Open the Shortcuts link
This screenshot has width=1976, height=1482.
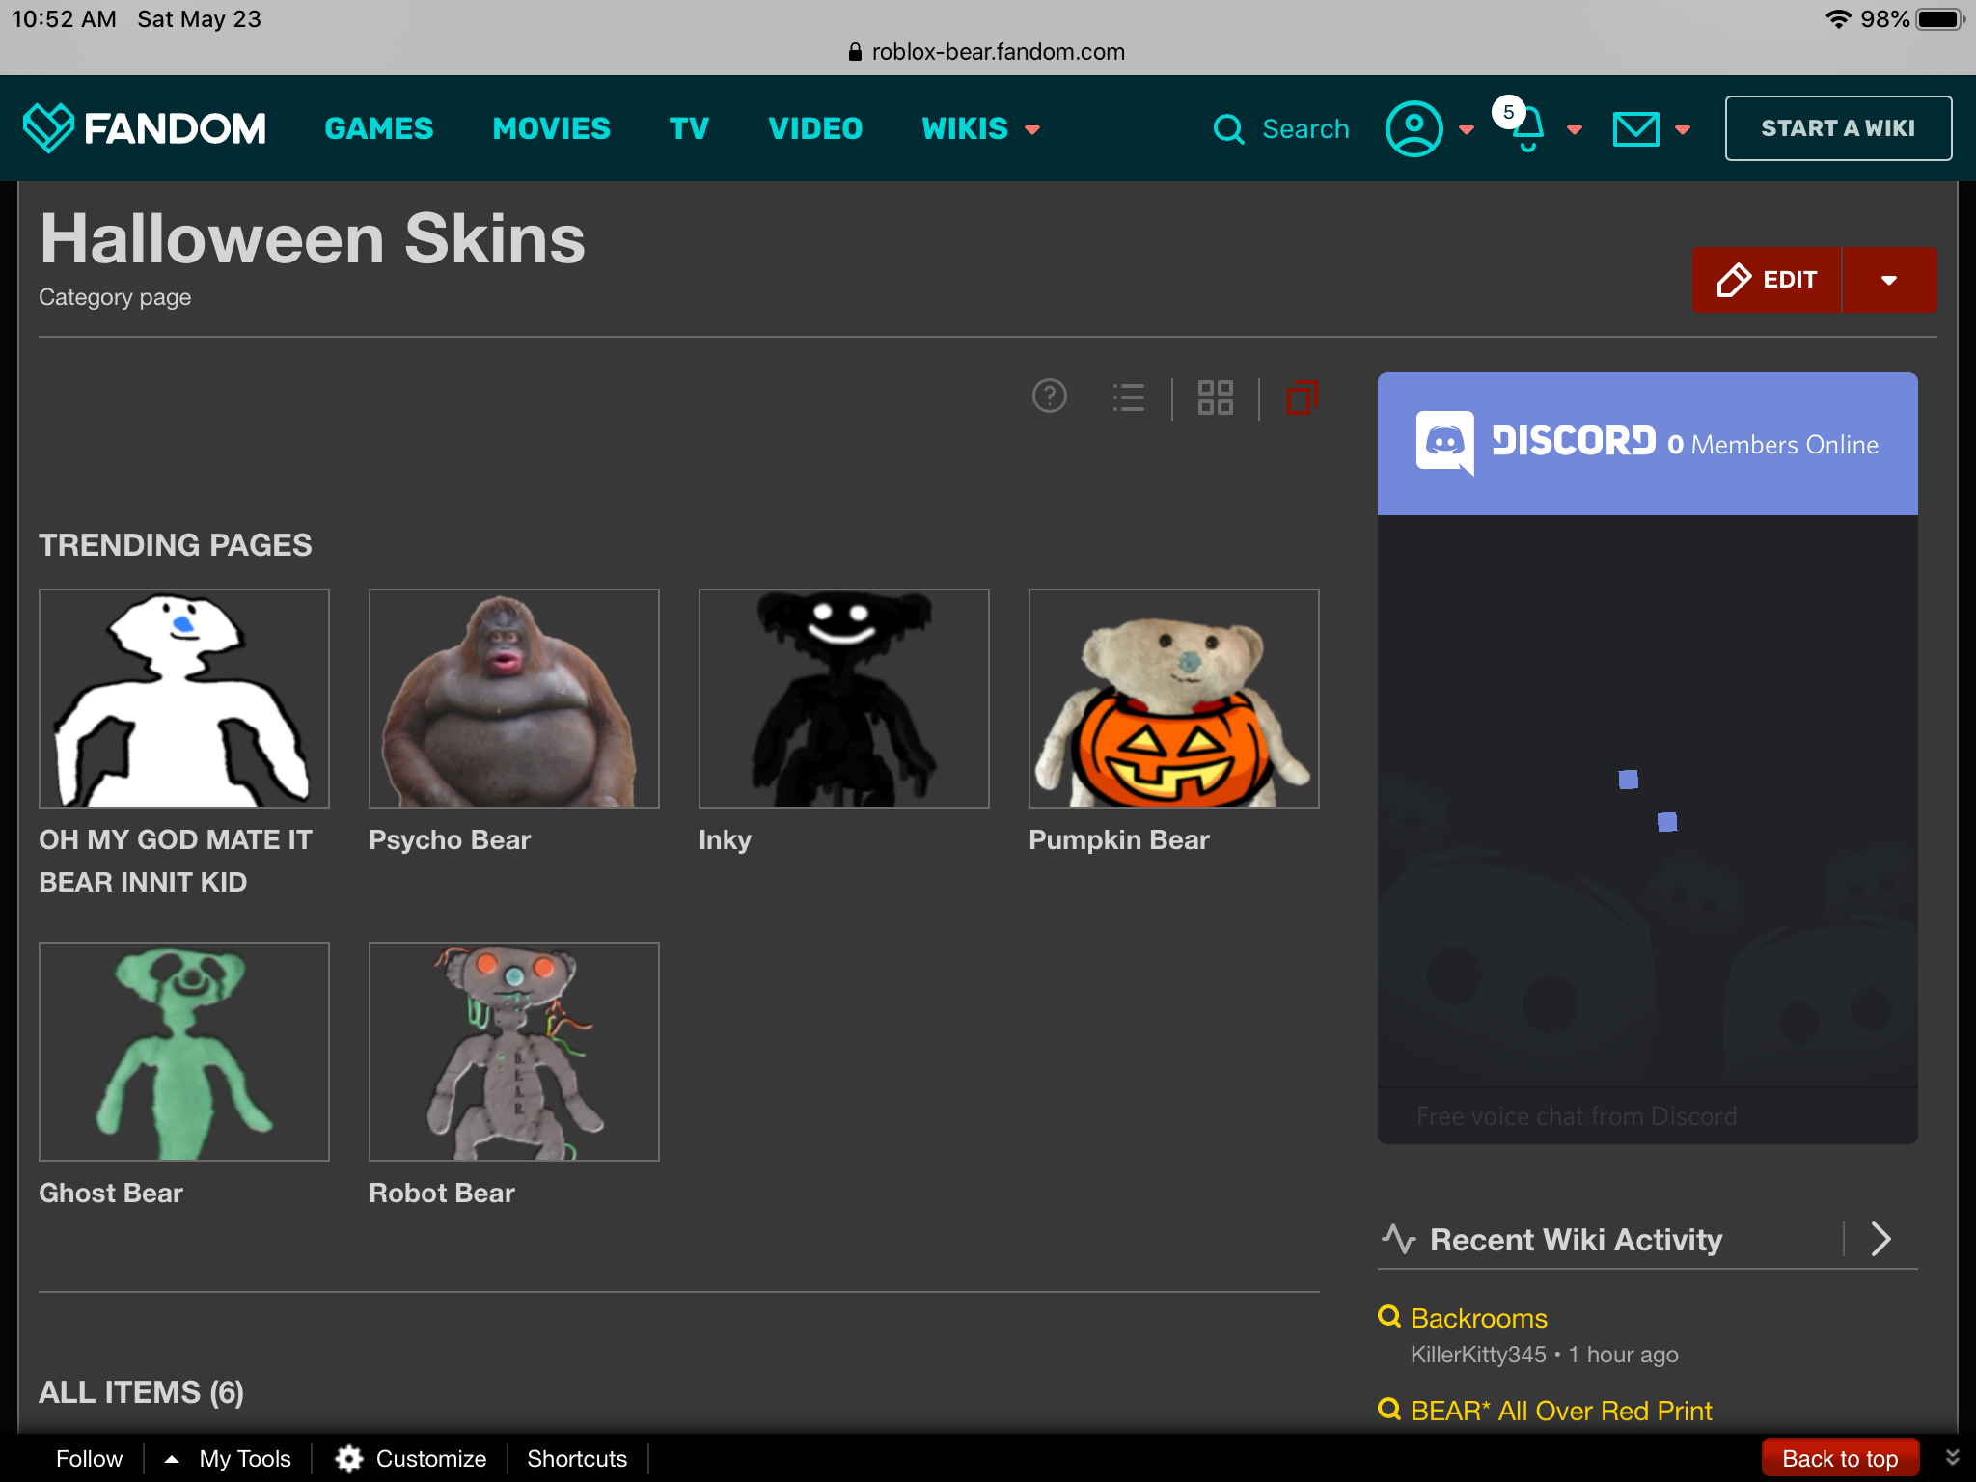point(577,1458)
